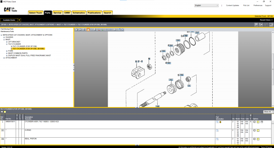Image resolution: width=274 pixels, height=148 pixels.
Task: Click the yellow note filter icon above parts table
Action: tap(5, 112)
